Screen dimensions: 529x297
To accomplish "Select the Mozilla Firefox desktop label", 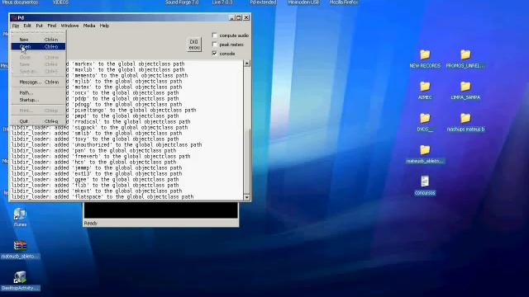I will click(344, 2).
